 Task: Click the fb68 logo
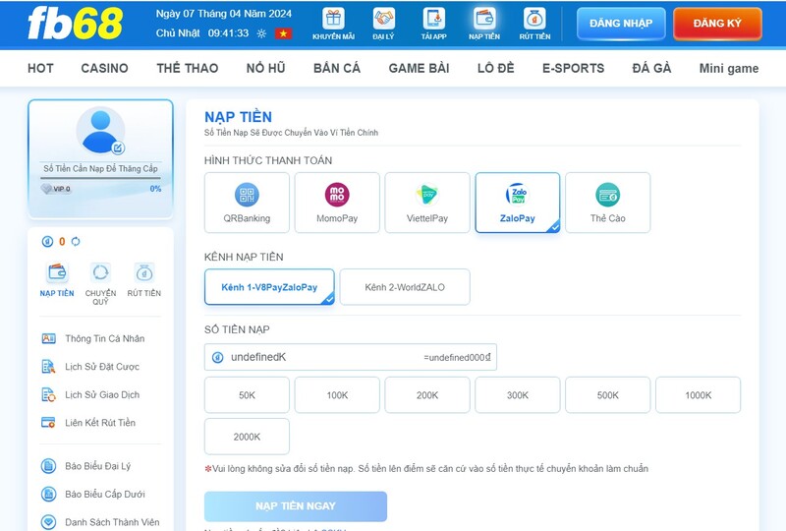point(76,24)
